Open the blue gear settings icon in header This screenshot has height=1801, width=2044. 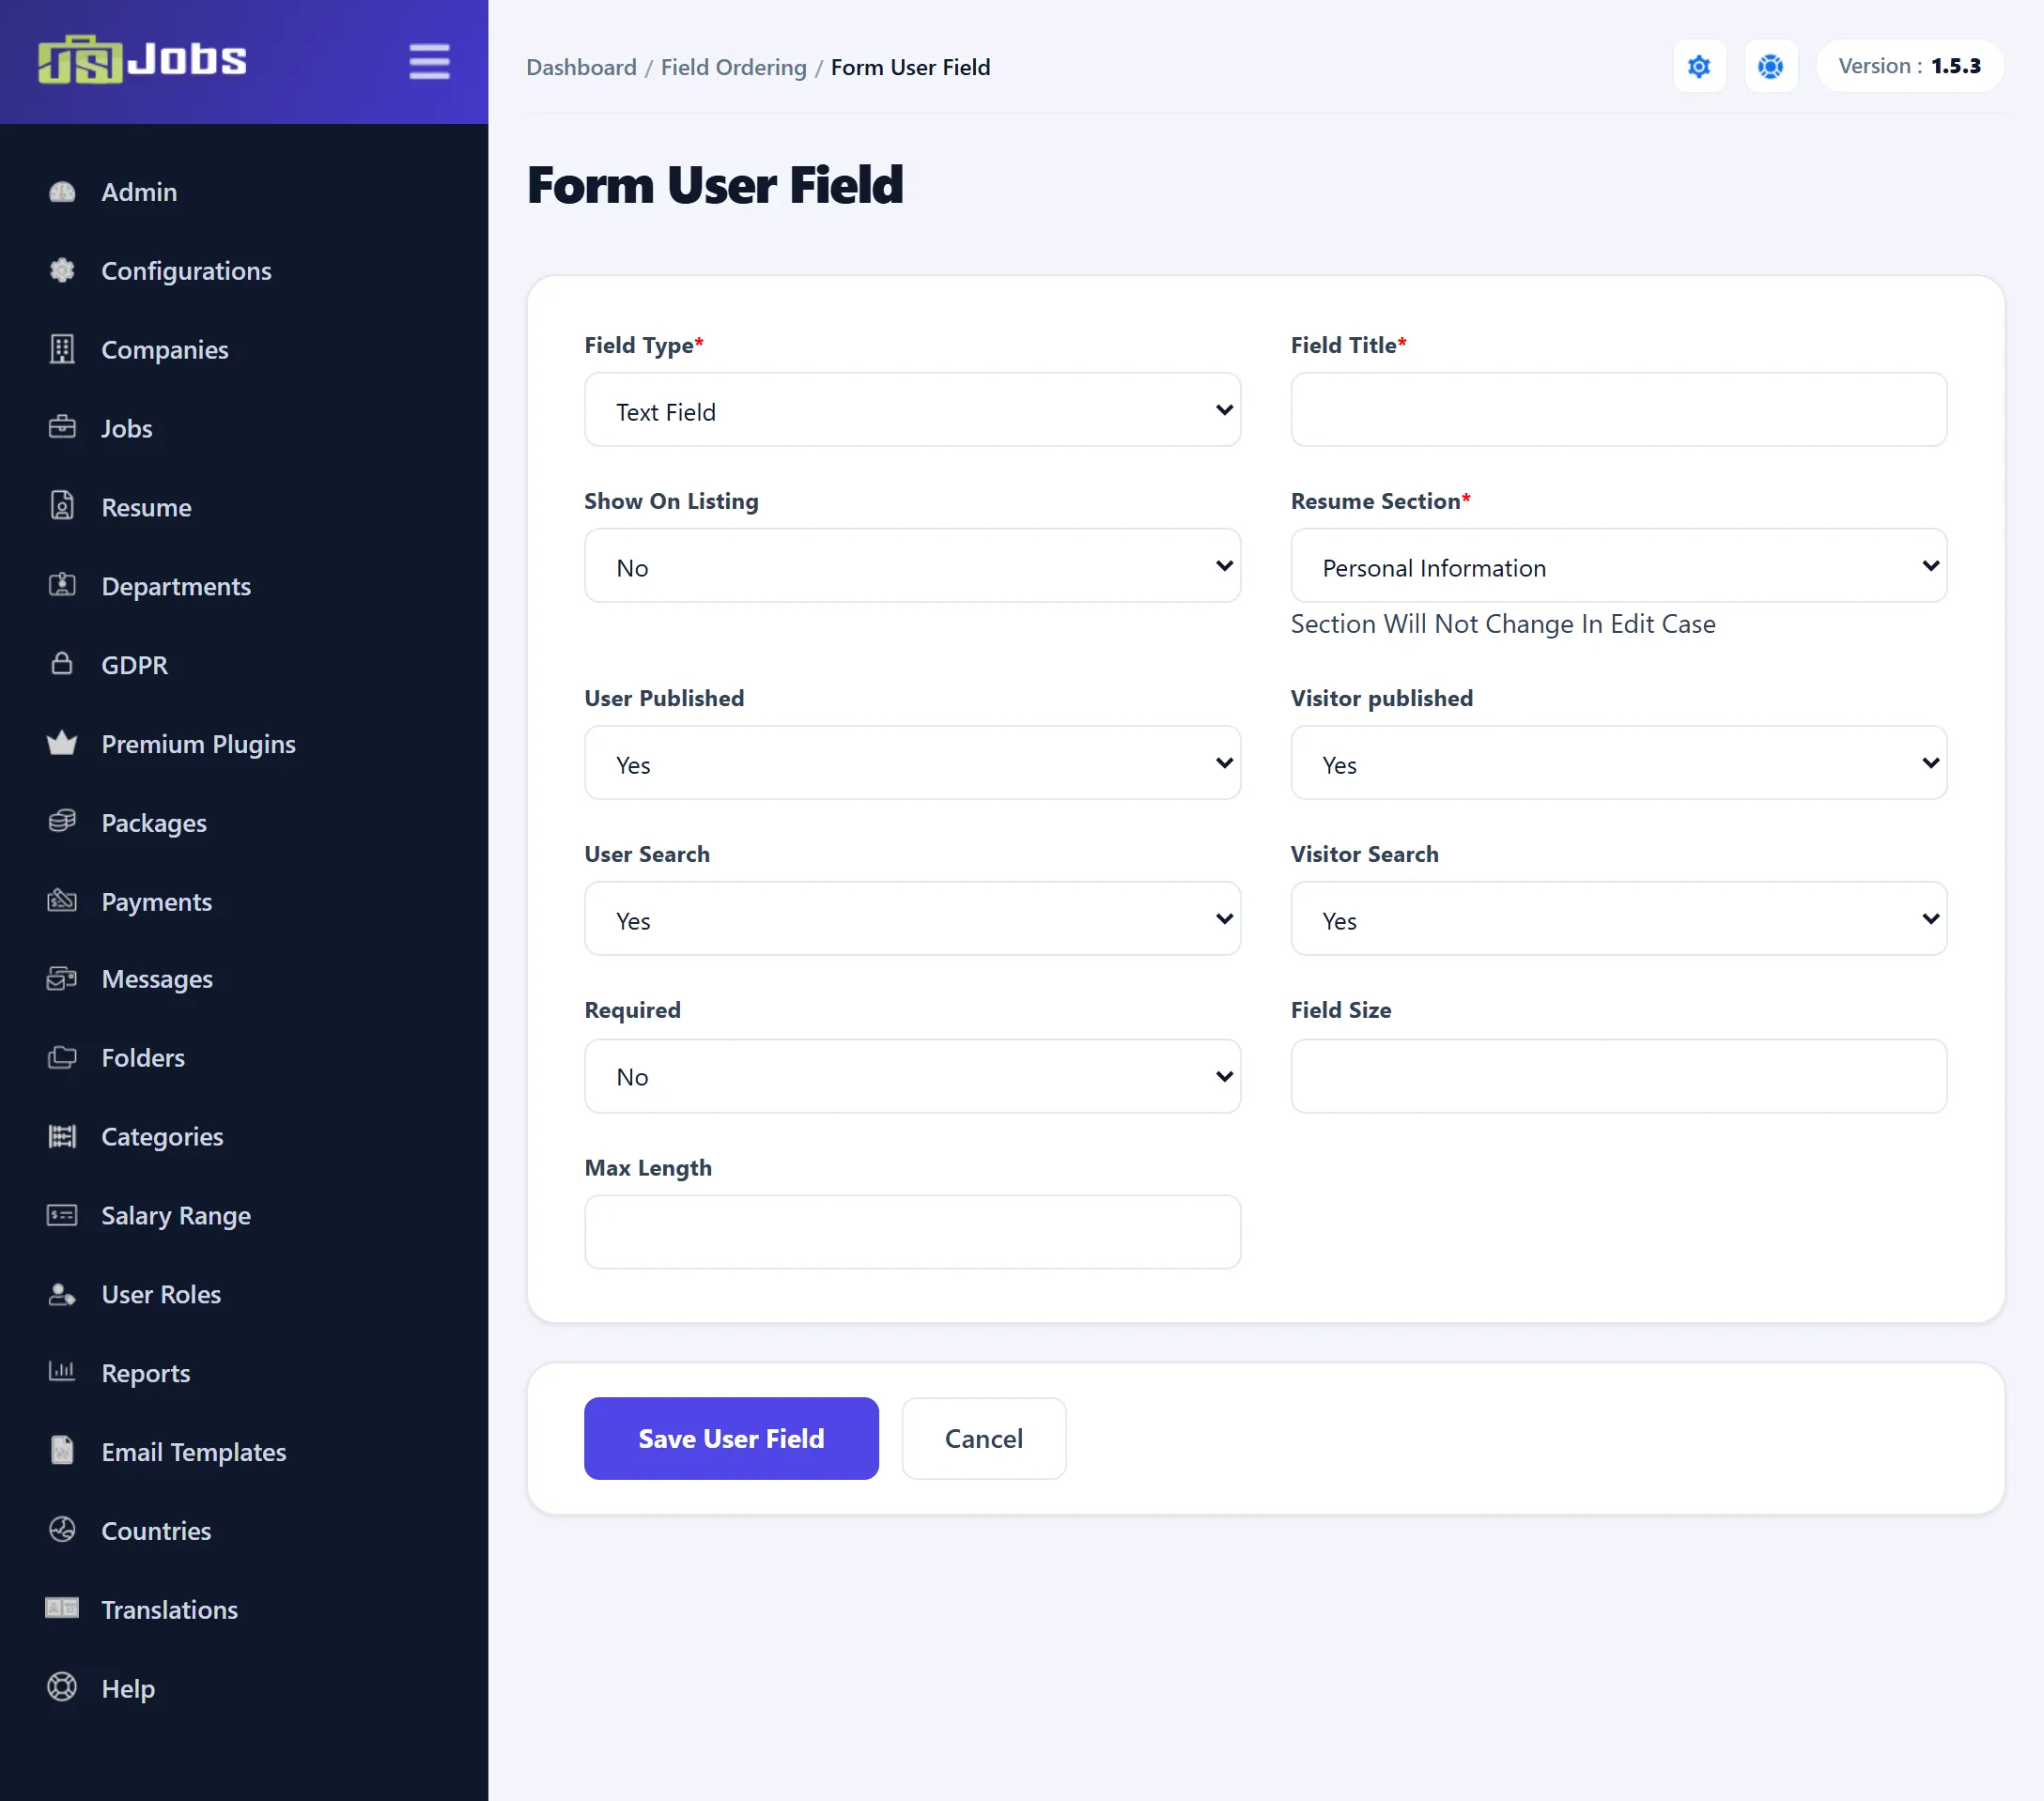[1699, 67]
